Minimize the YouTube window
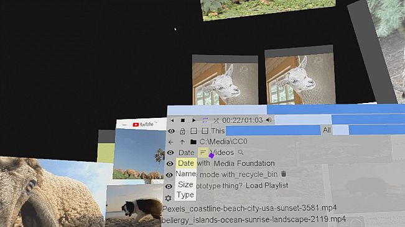The image size is (405, 227). [124, 125]
